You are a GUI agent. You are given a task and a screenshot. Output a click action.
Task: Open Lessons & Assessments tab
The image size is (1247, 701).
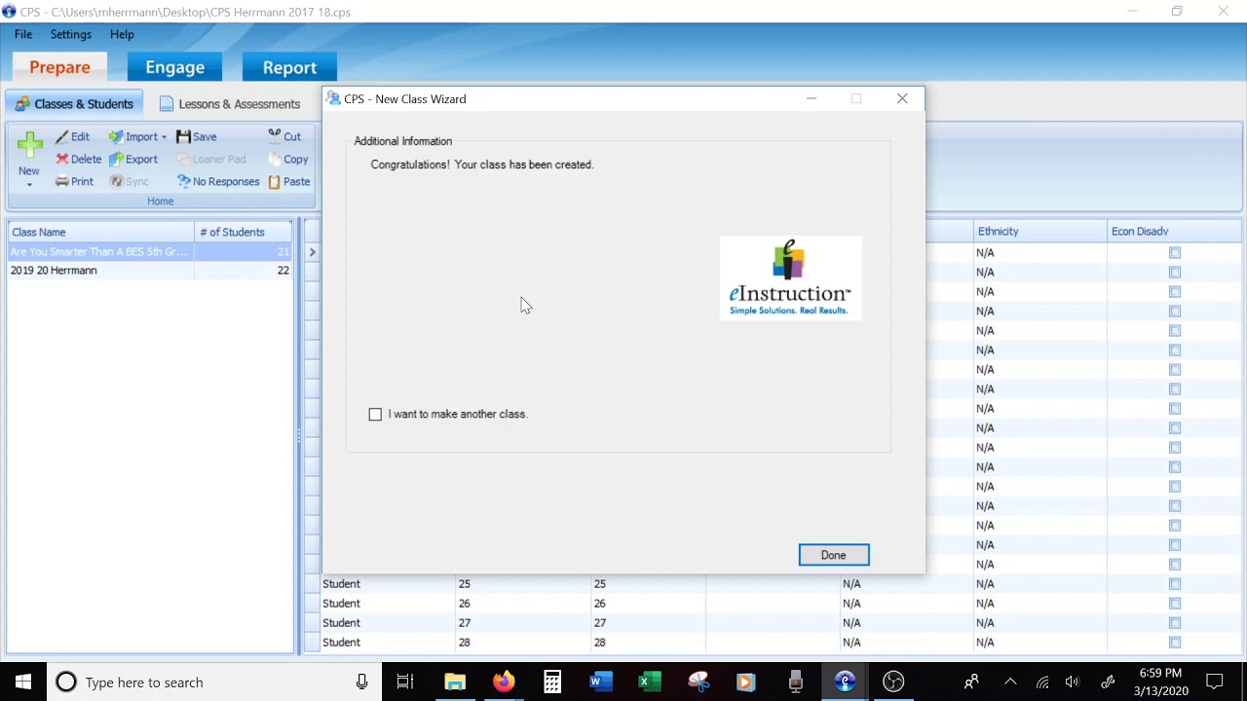pyautogui.click(x=230, y=104)
